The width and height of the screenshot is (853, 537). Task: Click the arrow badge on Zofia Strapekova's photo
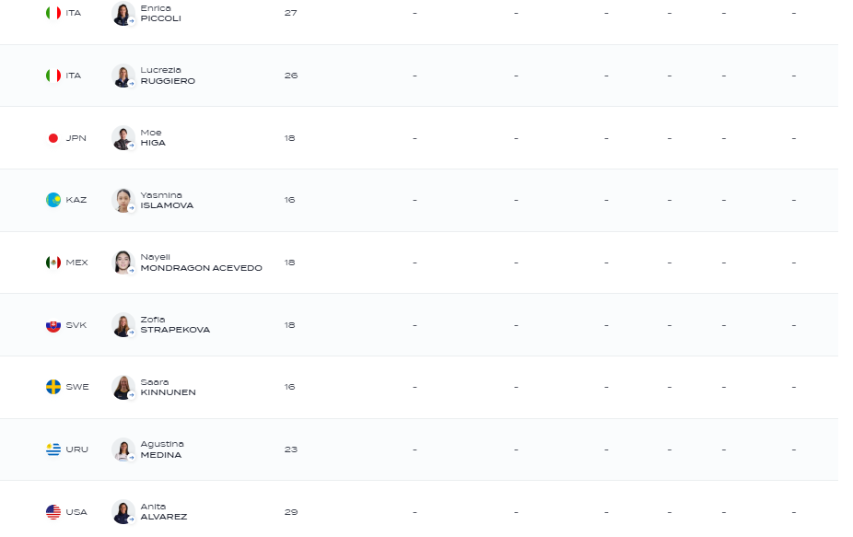click(x=131, y=333)
